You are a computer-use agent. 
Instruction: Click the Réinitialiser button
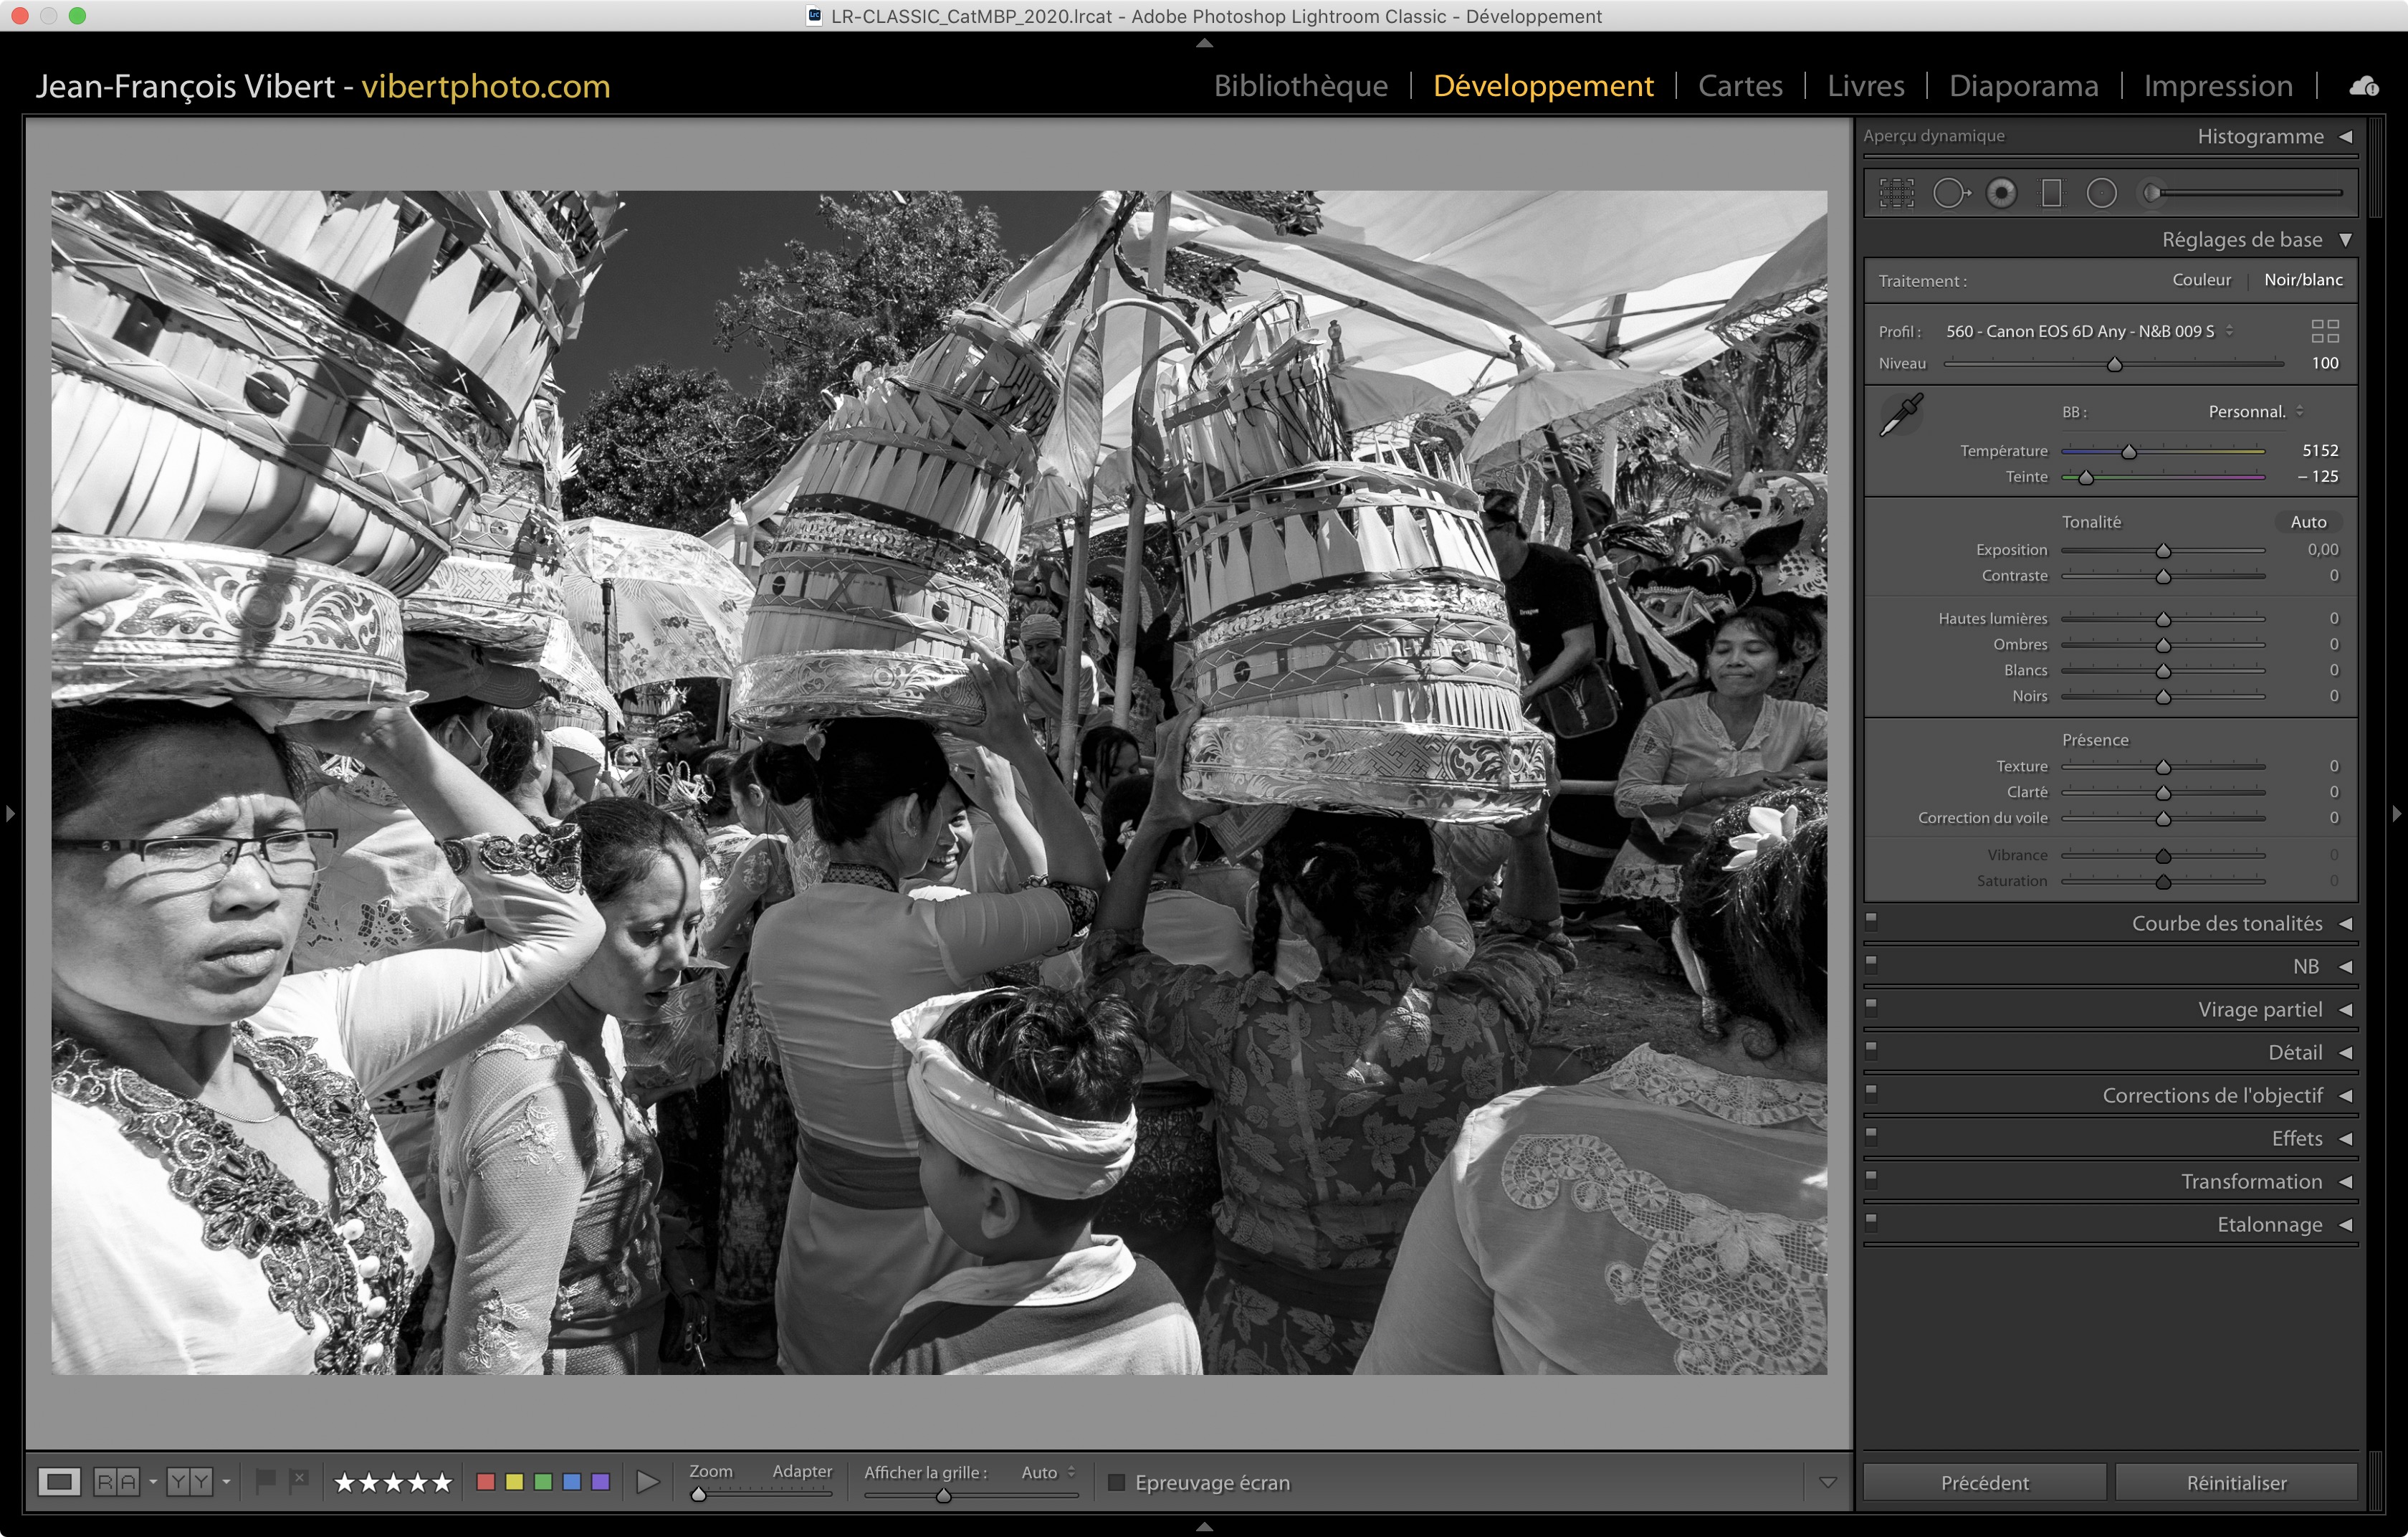[x=2235, y=1482]
